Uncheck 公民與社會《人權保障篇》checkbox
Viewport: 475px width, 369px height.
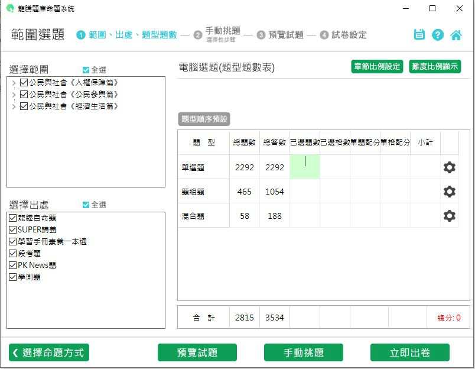pyautogui.click(x=24, y=82)
